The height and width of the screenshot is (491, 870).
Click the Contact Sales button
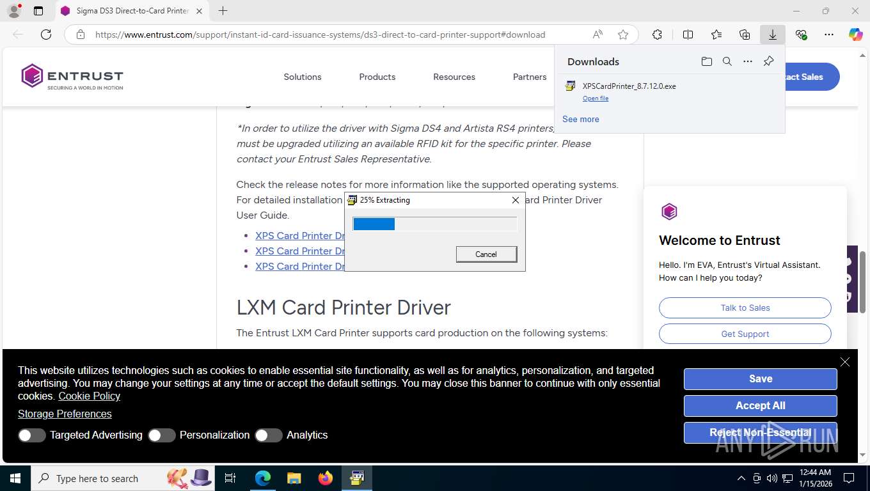[812, 77]
